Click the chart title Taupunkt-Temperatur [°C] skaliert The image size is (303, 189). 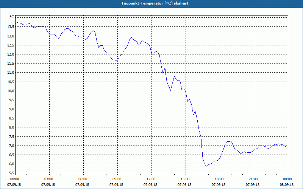[155, 3]
